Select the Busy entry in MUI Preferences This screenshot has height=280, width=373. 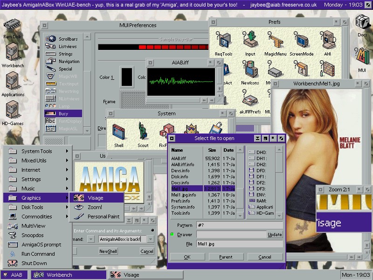coord(63,113)
